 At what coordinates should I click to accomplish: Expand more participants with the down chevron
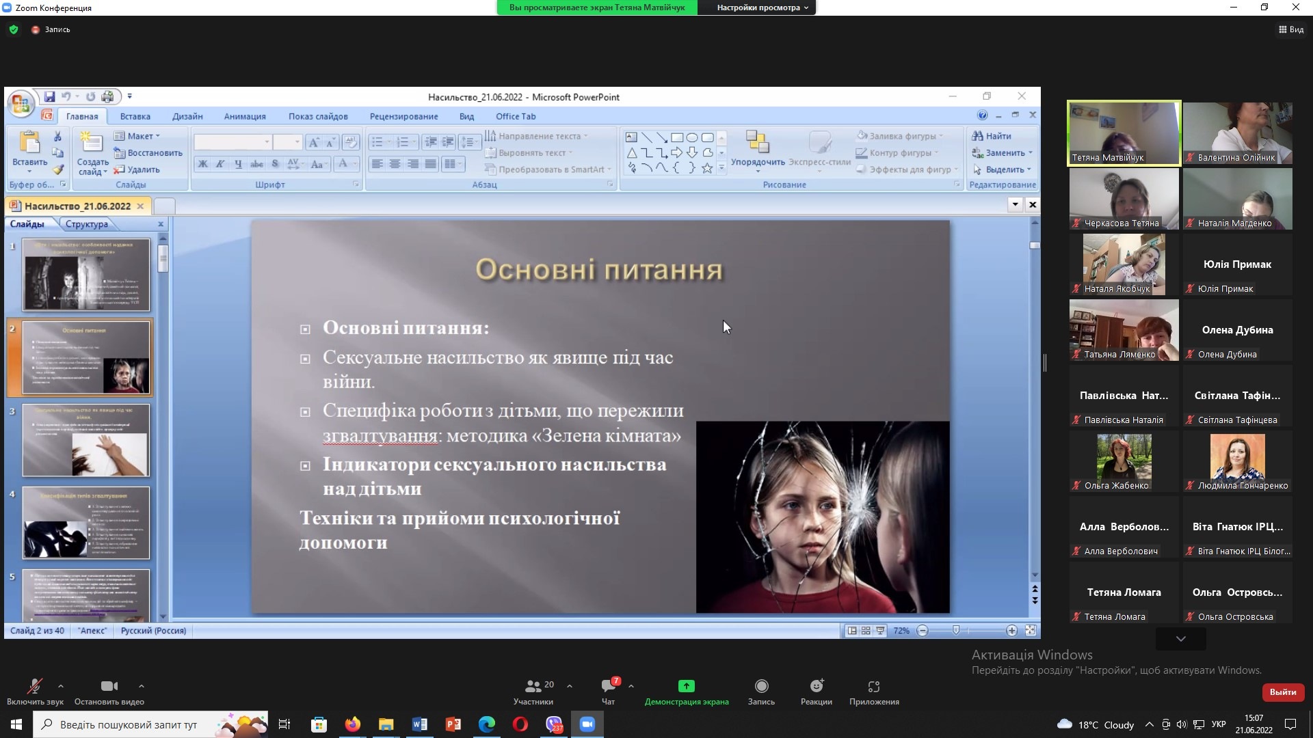(1180, 639)
